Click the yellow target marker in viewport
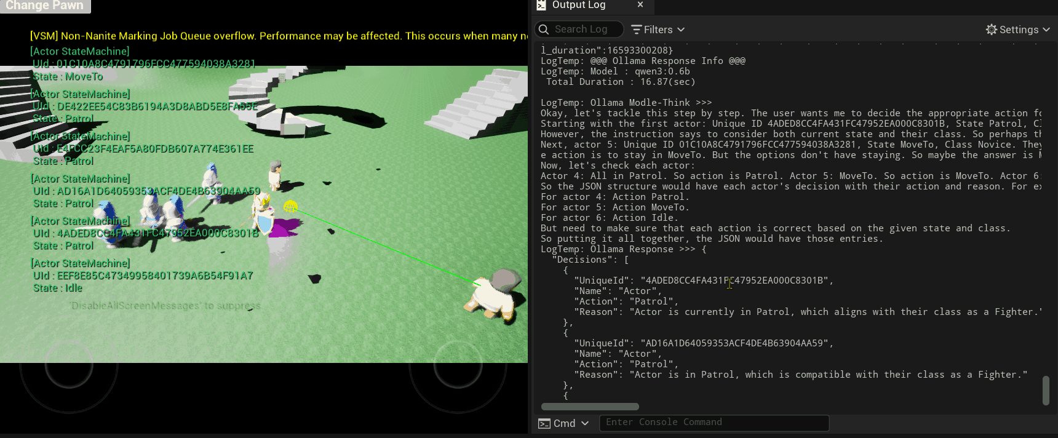The height and width of the screenshot is (438, 1058). click(290, 206)
